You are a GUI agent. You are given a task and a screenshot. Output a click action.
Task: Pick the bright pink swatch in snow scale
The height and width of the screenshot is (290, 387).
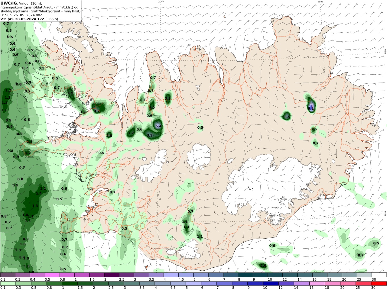point(52,275)
